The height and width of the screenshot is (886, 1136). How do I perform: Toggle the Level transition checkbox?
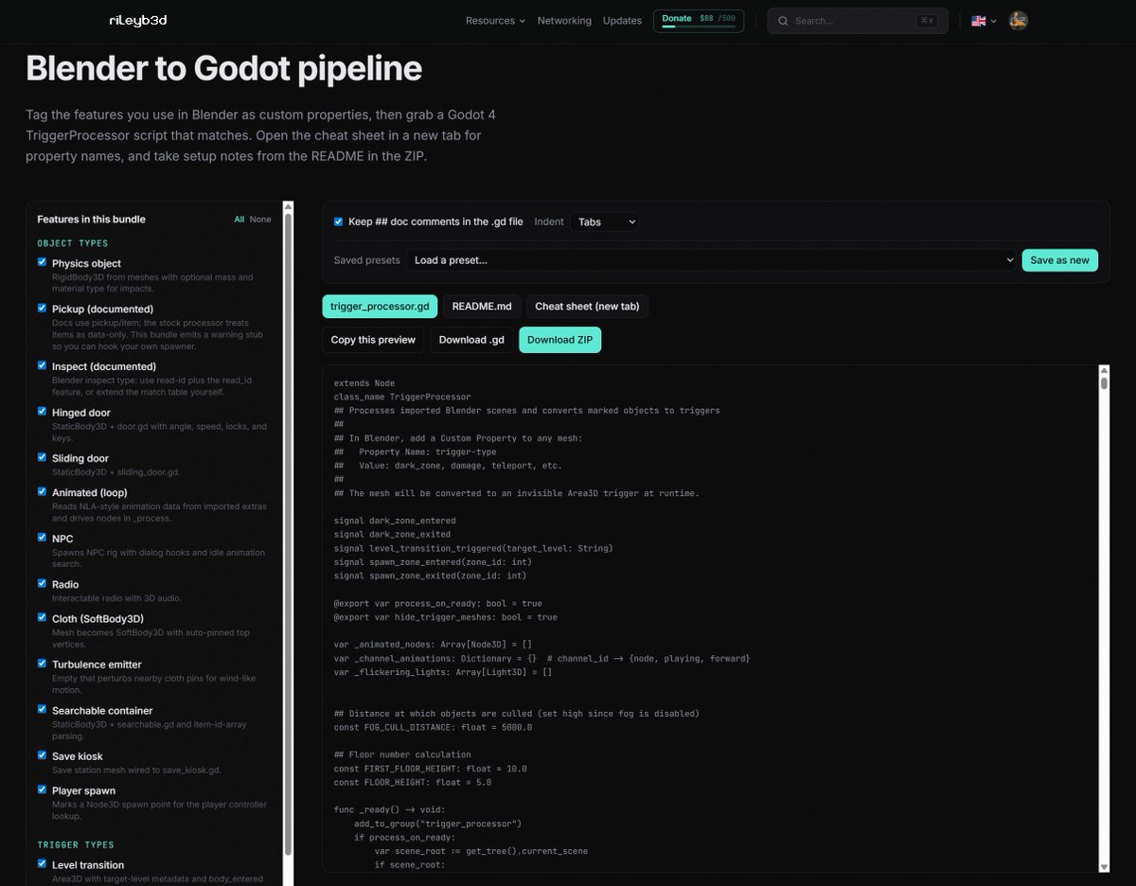click(42, 864)
